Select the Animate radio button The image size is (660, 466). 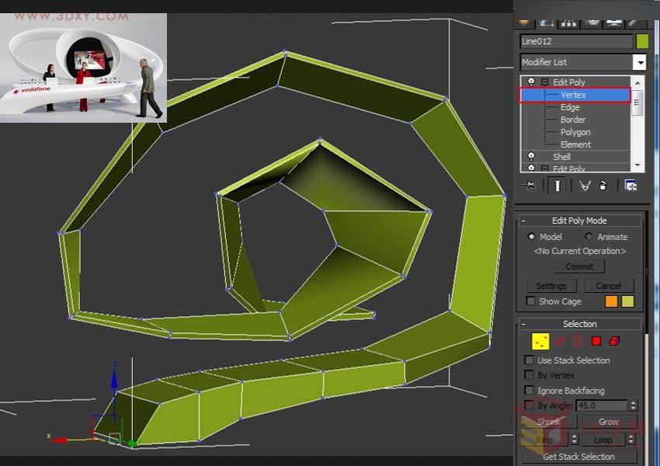[x=589, y=237]
